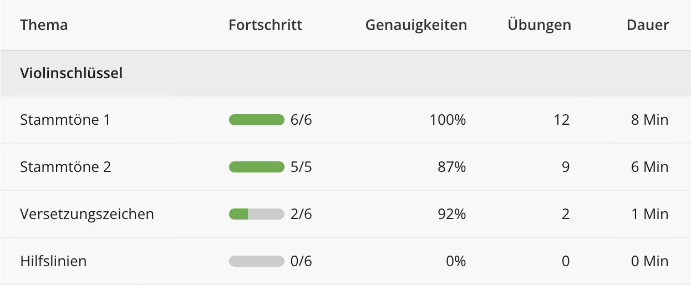Open the Stammtöne 1 topic
The image size is (691, 285).
[65, 120]
